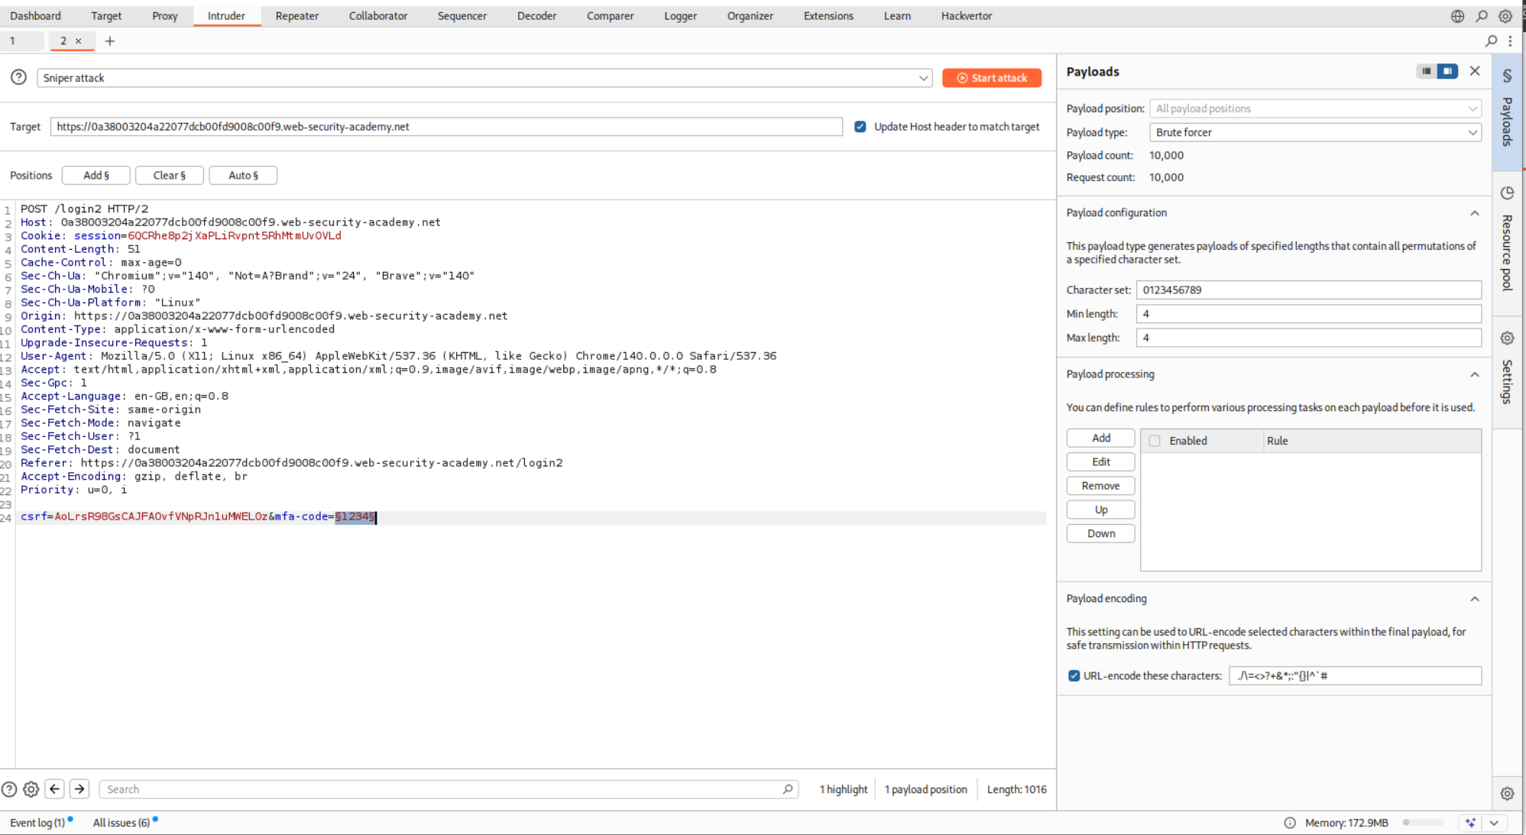
Task: Toggle the Enabled rule checkbox header
Action: coord(1155,441)
